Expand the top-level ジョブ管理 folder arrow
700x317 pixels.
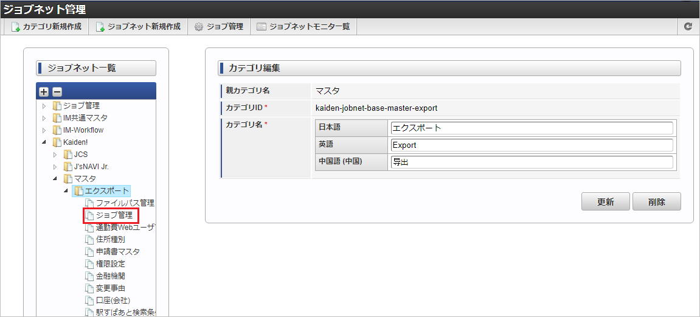click(x=44, y=106)
